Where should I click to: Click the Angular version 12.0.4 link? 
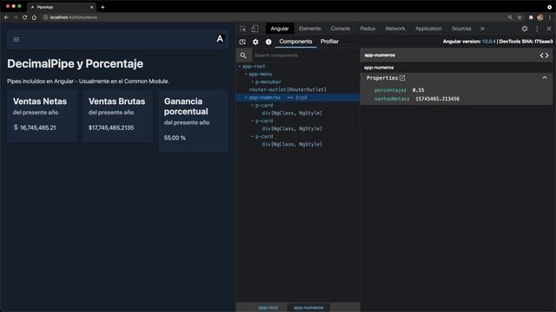point(488,42)
